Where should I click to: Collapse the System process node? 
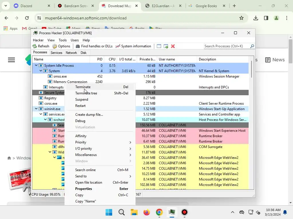[41, 71]
